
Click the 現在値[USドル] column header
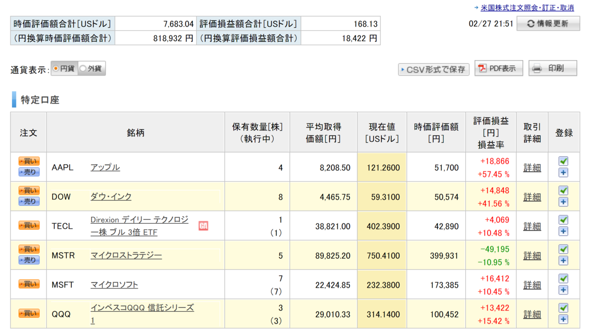[x=382, y=133]
